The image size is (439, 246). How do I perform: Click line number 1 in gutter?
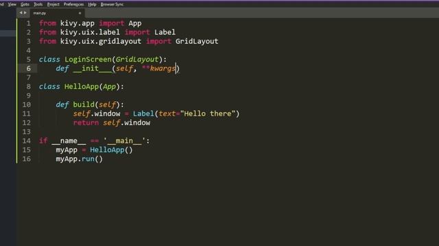point(29,23)
